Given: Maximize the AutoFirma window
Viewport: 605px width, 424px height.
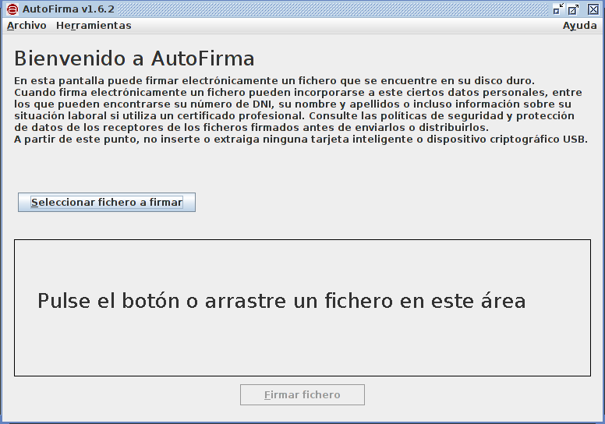Looking at the screenshot, I should (574, 9).
